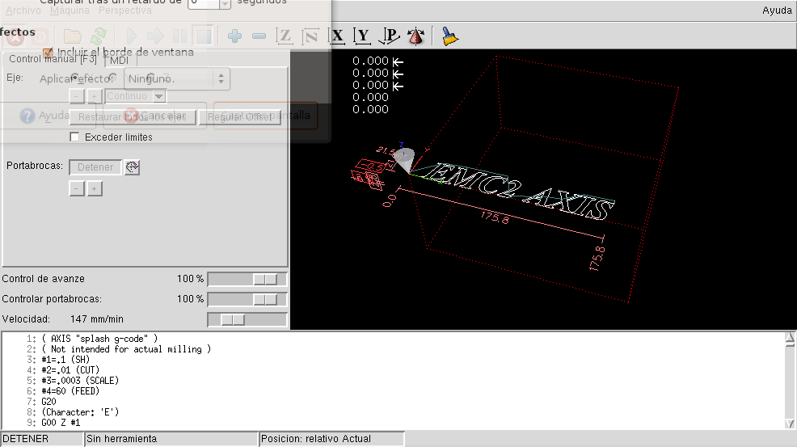Toggle the machine power icon

click(40, 36)
